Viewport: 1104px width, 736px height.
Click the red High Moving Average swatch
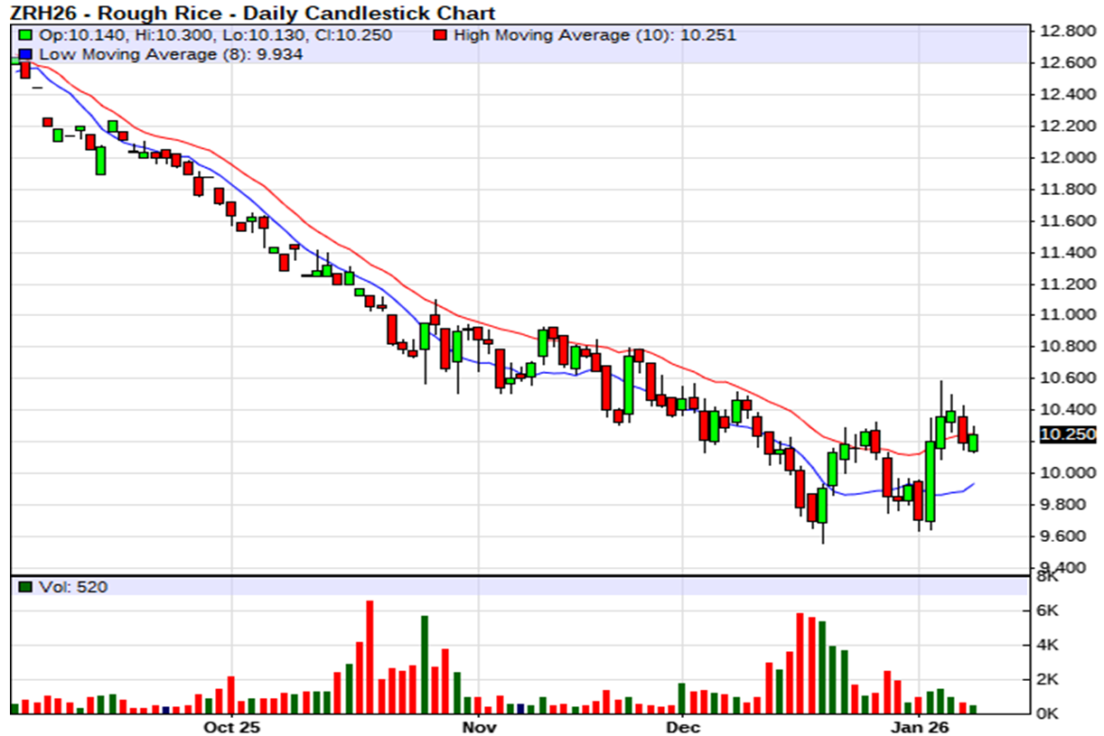click(x=440, y=36)
